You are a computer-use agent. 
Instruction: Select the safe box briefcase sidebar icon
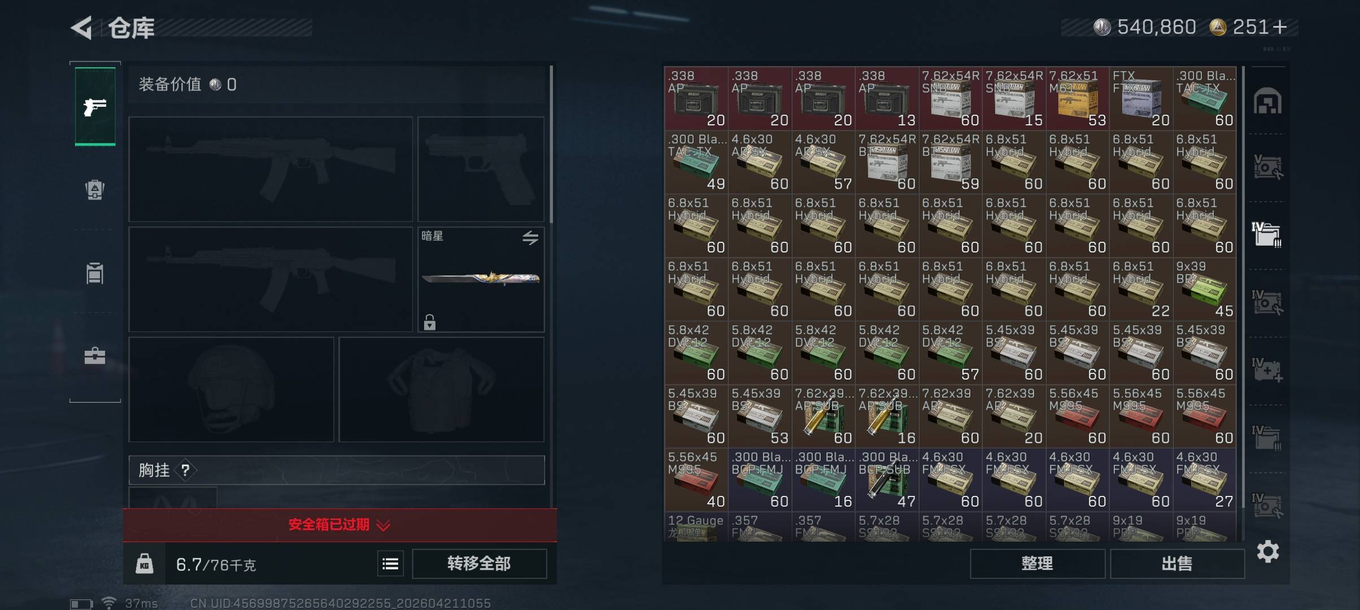[x=95, y=356]
